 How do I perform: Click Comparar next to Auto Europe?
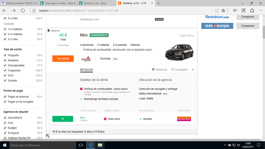click(x=248, y=26)
